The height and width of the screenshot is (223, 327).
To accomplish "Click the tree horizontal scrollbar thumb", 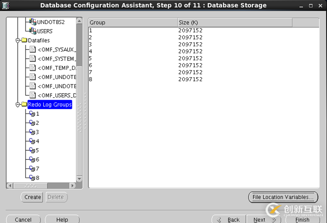I will [x=31, y=185].
